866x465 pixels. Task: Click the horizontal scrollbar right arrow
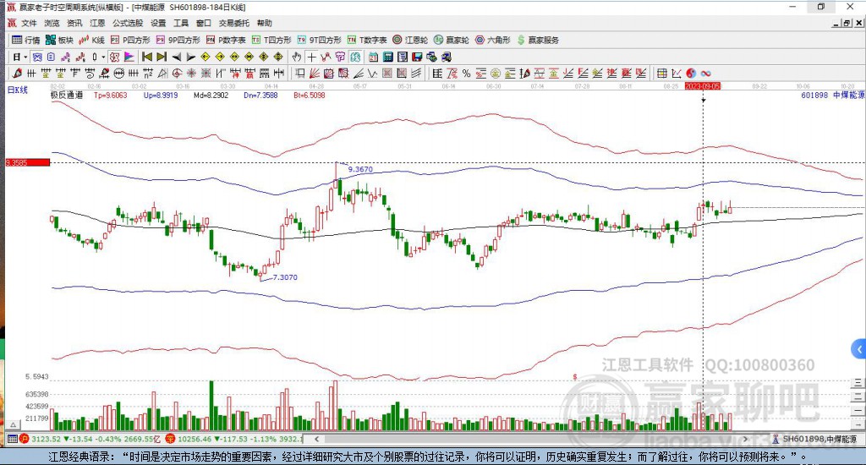point(746,439)
